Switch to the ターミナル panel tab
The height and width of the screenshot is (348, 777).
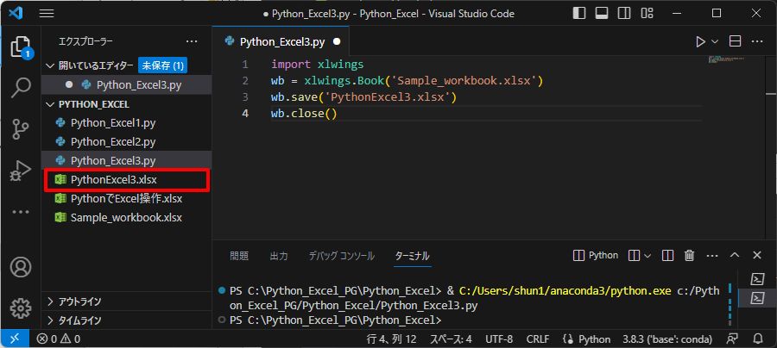click(413, 256)
